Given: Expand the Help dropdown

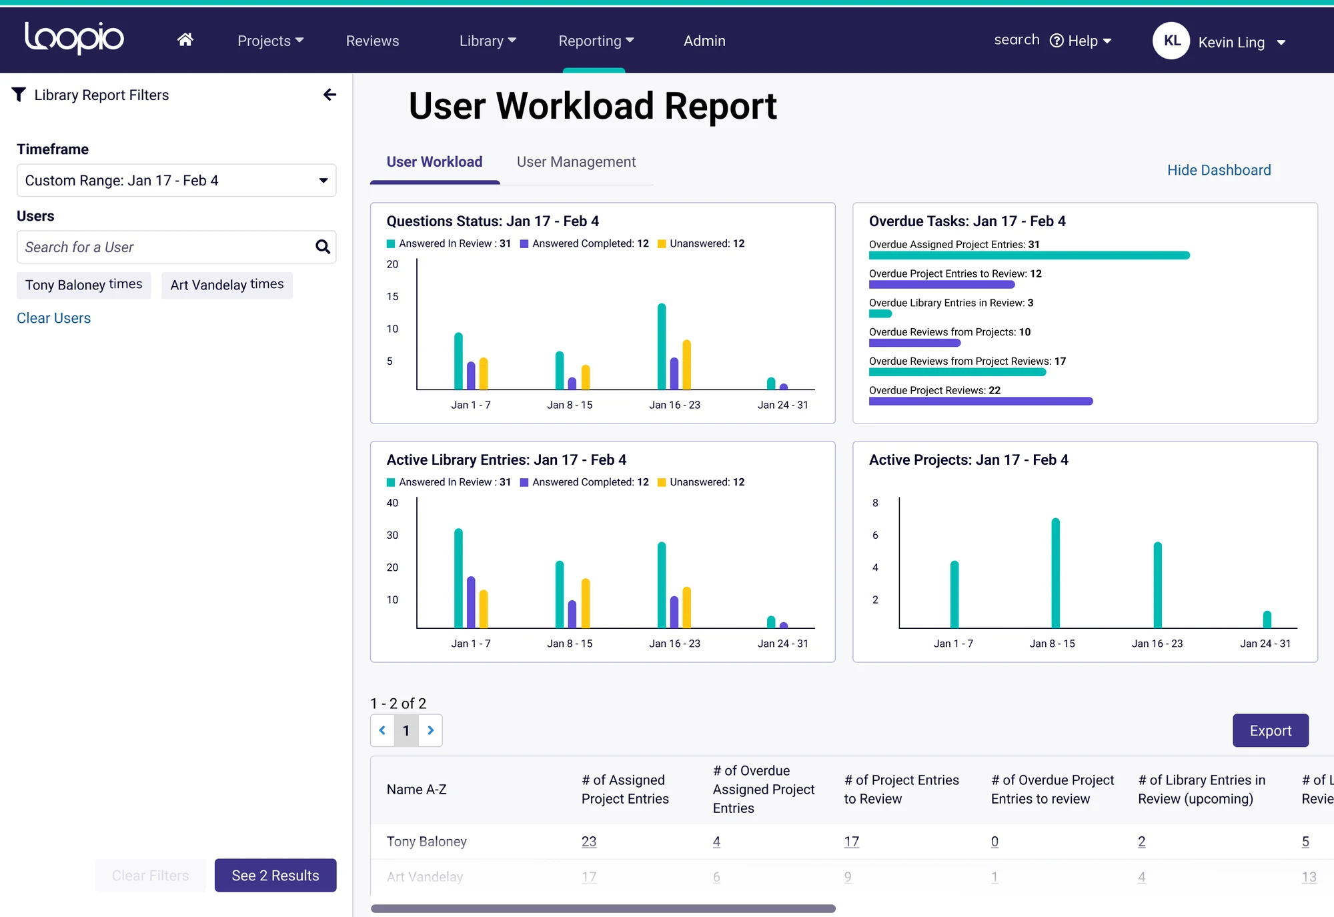Looking at the screenshot, I should tap(1107, 41).
